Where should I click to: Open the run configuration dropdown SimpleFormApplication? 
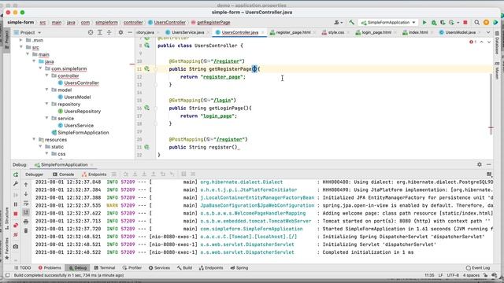(x=388, y=23)
